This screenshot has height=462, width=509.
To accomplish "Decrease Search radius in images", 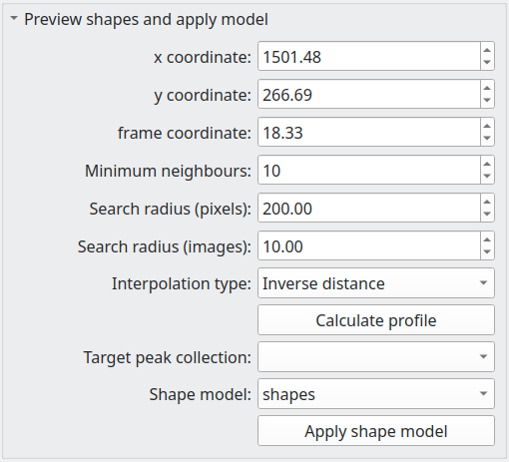I will (487, 252).
